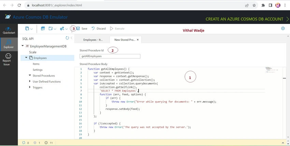290x146 pixels.
Task: Bookmark this page with the star
Action: (x=254, y=5)
